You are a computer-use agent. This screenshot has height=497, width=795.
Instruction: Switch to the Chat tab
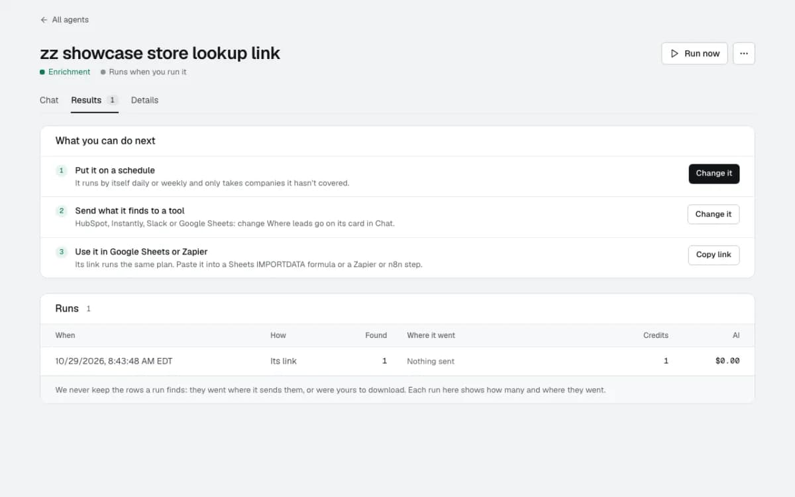(49, 100)
